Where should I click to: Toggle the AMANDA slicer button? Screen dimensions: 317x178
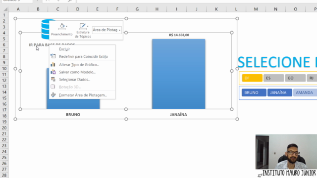click(x=305, y=92)
